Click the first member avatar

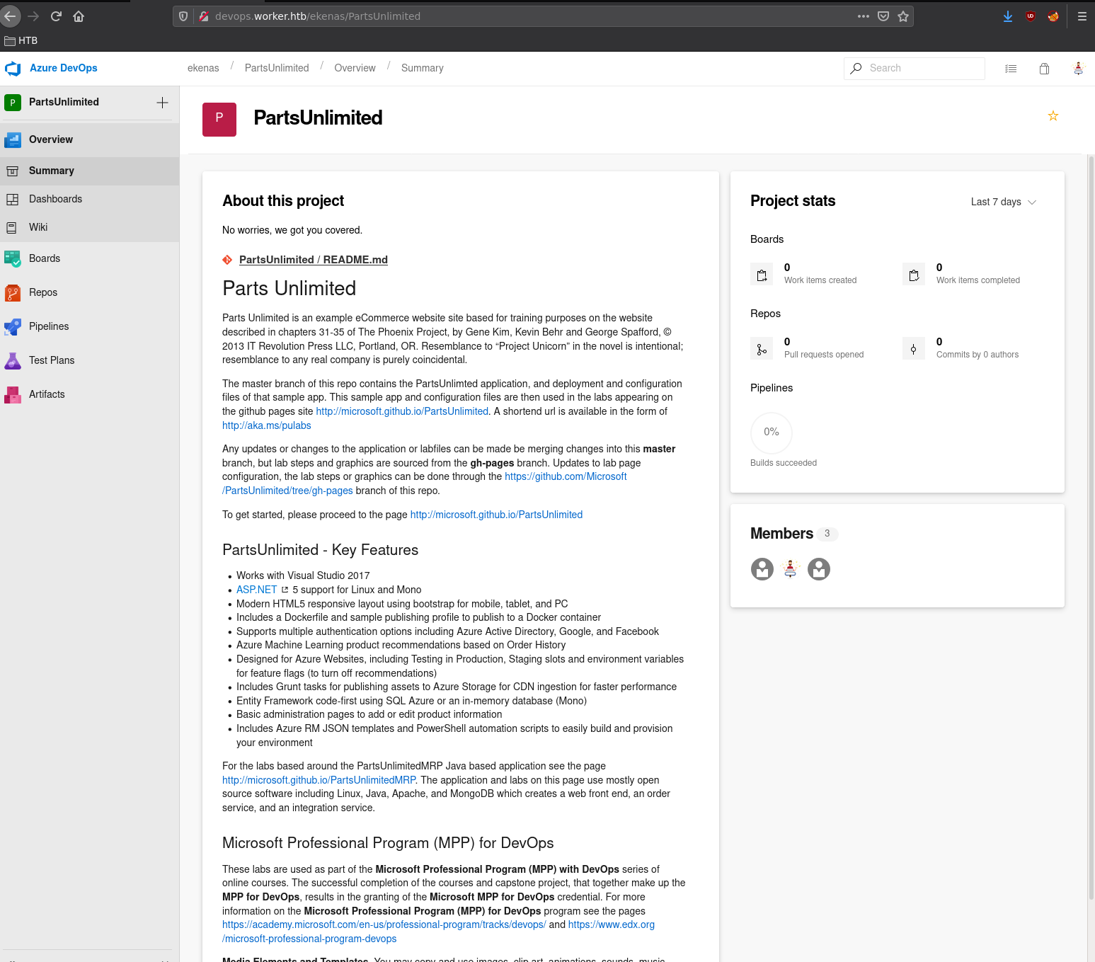tap(762, 569)
